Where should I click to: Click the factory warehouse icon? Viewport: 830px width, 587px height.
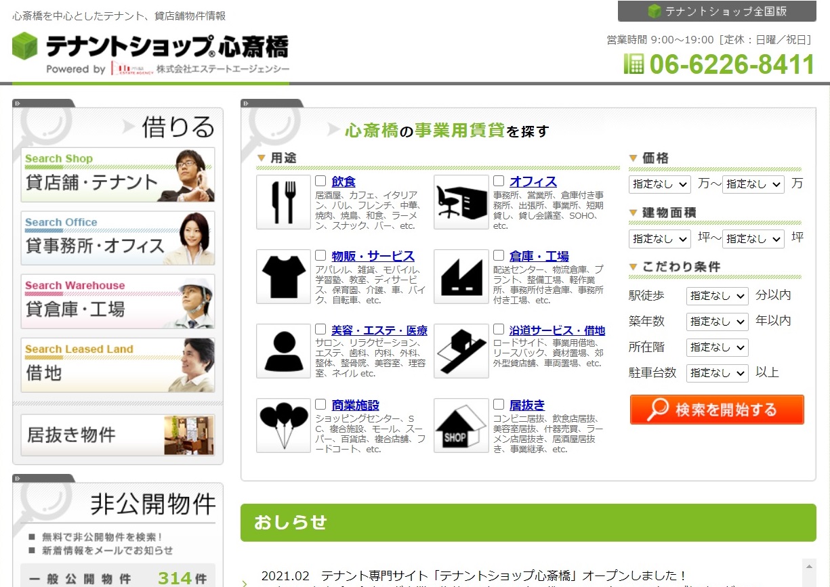tap(461, 276)
